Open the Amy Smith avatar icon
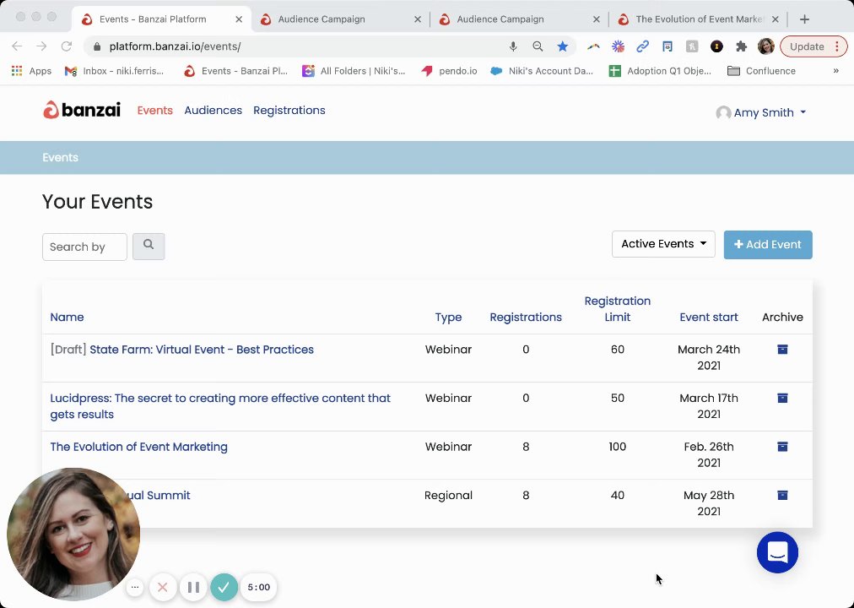The height and width of the screenshot is (608, 854). (x=722, y=113)
